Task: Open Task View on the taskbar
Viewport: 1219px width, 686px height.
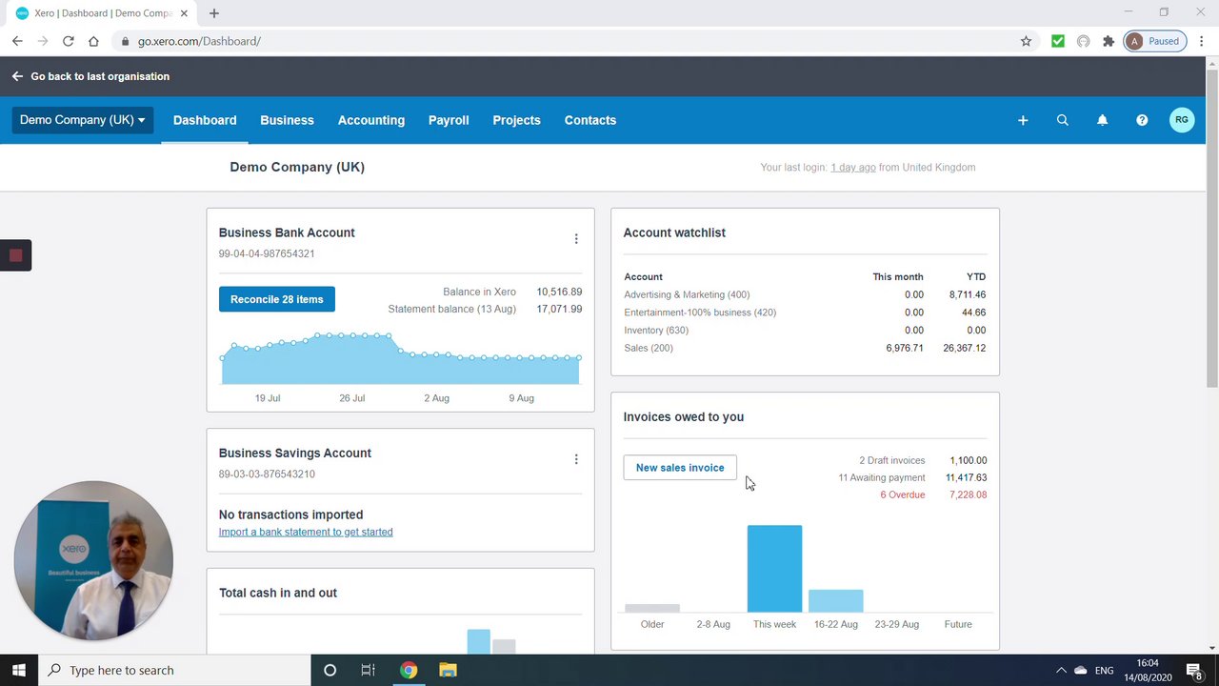Action: [368, 670]
